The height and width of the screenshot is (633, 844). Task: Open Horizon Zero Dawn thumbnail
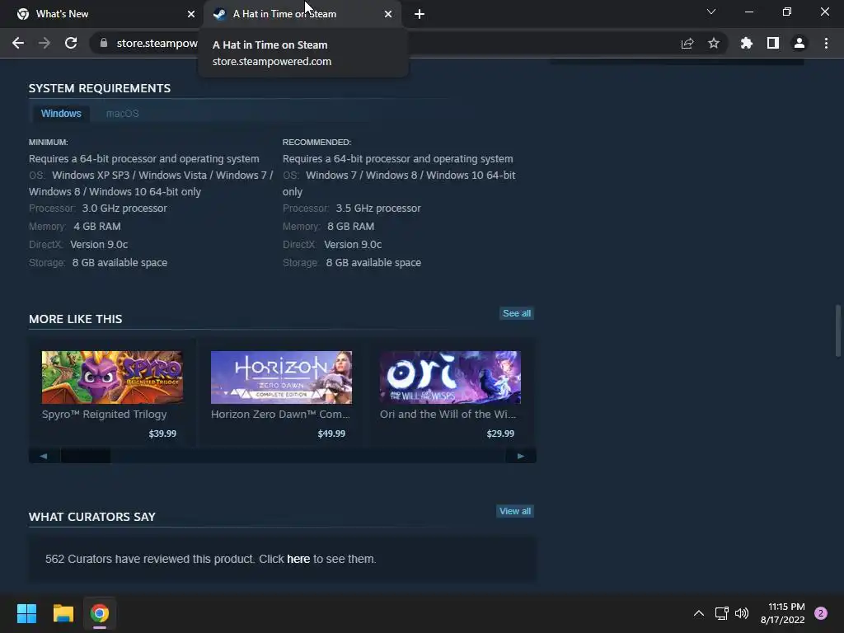click(x=281, y=377)
